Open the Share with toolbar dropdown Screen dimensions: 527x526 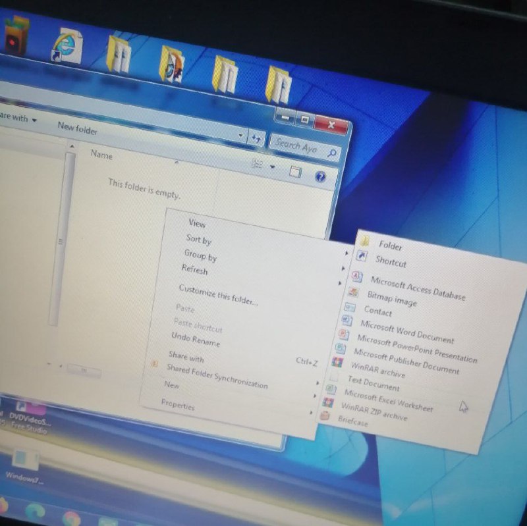tap(17, 118)
